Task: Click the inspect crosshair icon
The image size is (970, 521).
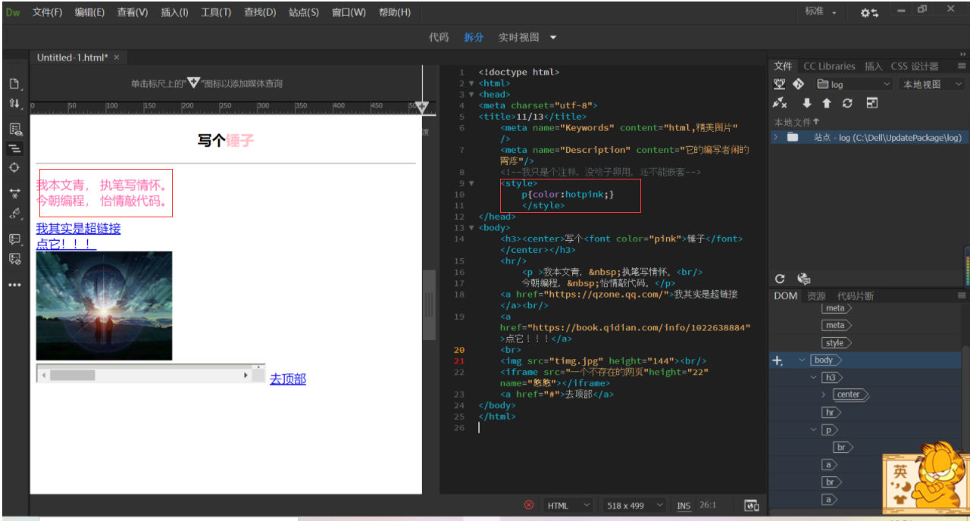Action: [14, 167]
